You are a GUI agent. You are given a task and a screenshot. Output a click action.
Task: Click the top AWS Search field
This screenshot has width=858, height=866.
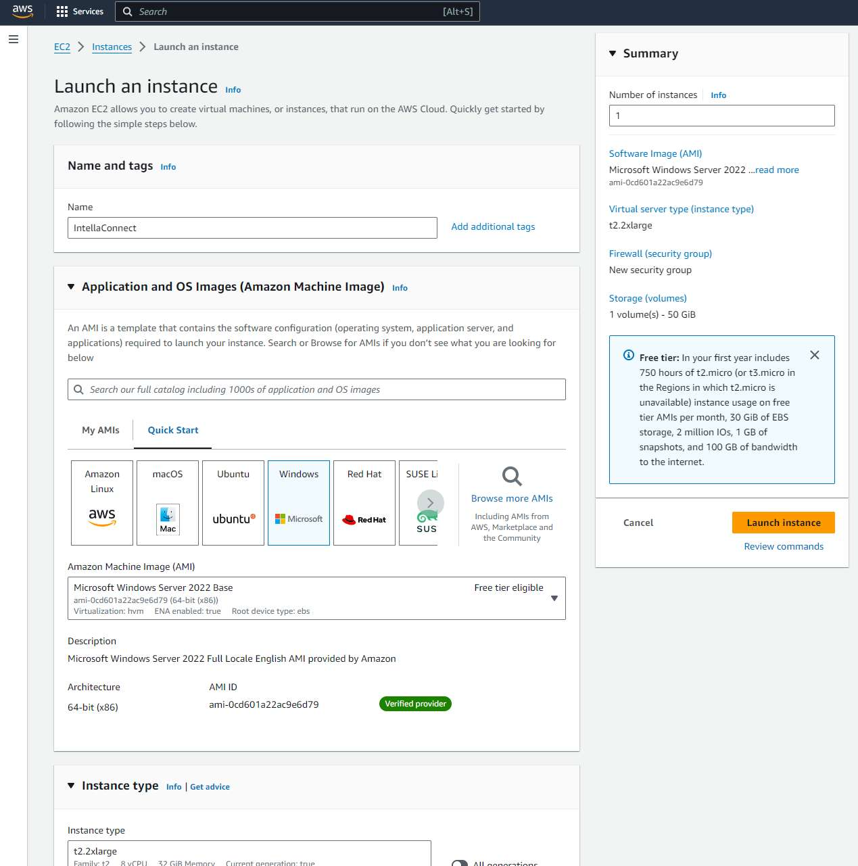tap(297, 11)
